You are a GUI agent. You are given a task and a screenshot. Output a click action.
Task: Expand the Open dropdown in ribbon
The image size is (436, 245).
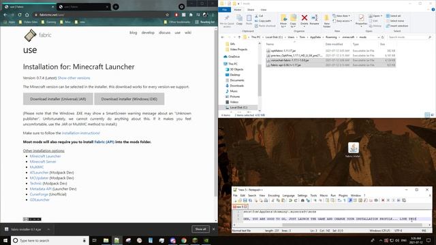point(375,16)
